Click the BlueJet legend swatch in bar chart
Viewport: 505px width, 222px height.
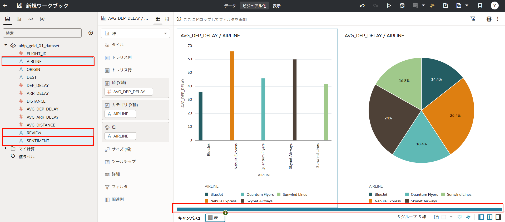206,194
